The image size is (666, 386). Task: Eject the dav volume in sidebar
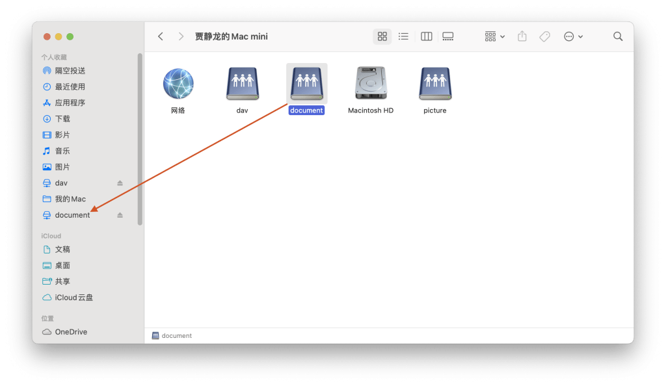[120, 183]
